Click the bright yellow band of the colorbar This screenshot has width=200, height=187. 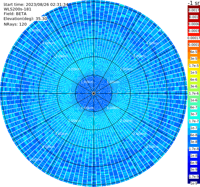click(194, 76)
